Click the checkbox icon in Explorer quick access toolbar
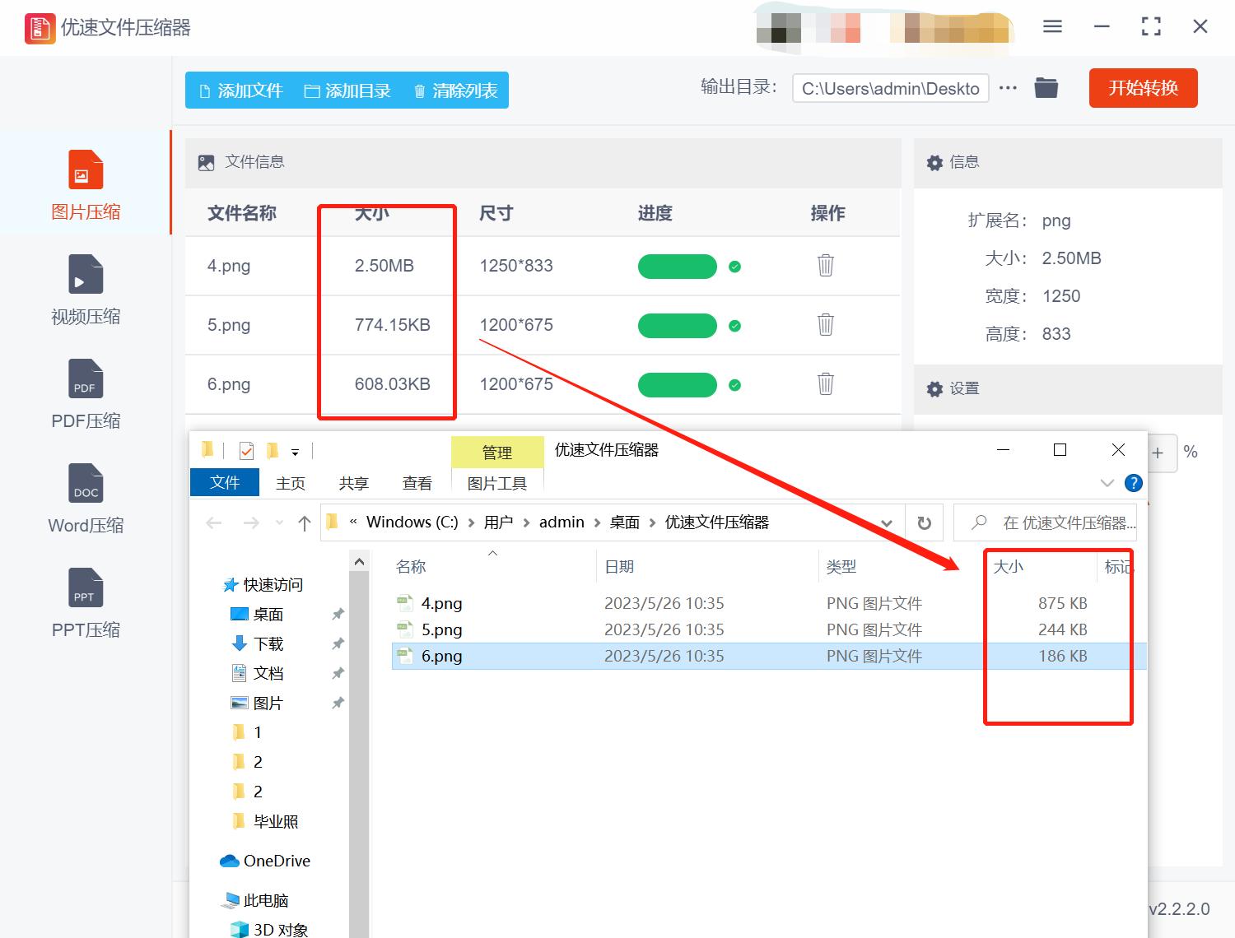 tap(245, 450)
